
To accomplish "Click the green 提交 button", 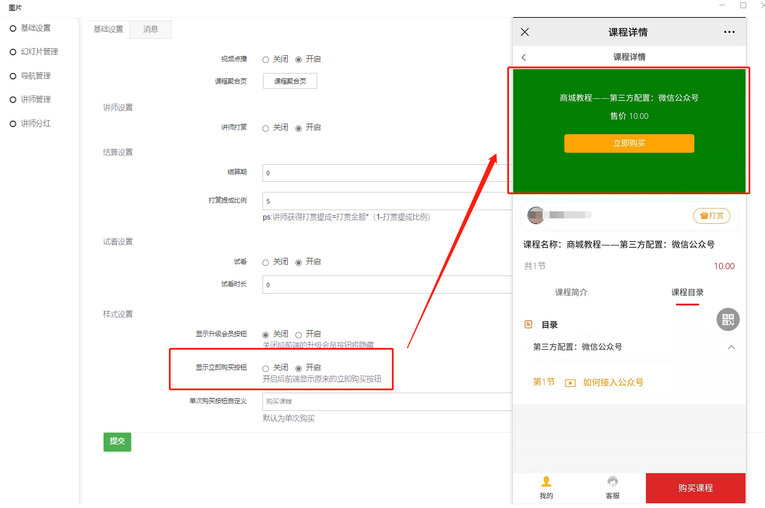I will (117, 441).
